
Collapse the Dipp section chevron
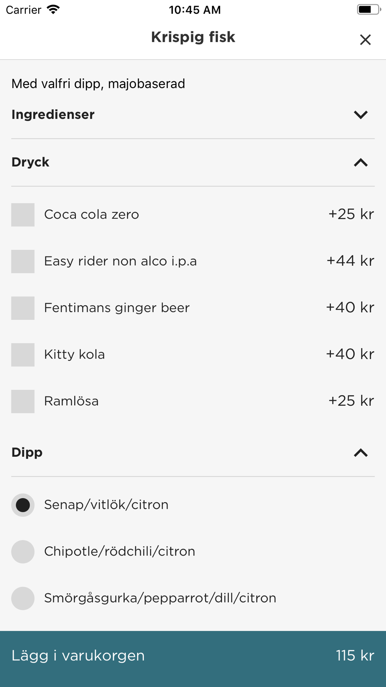[361, 453]
